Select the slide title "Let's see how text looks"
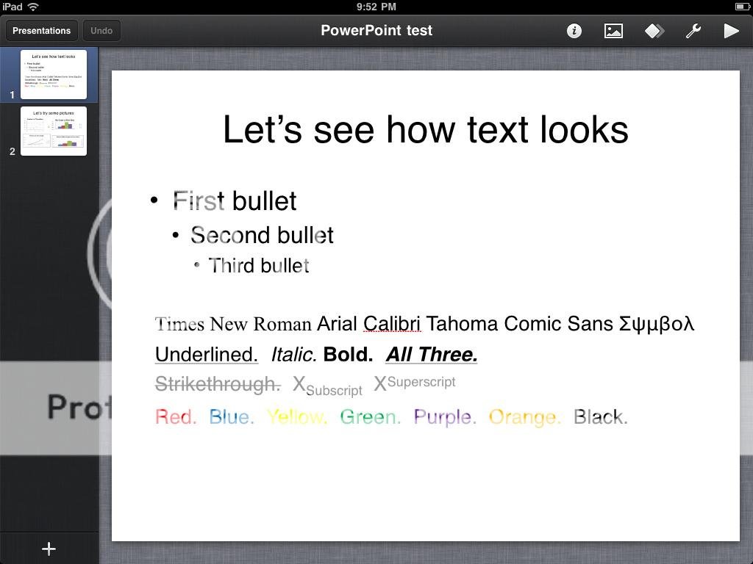The width and height of the screenshot is (753, 564). (425, 129)
